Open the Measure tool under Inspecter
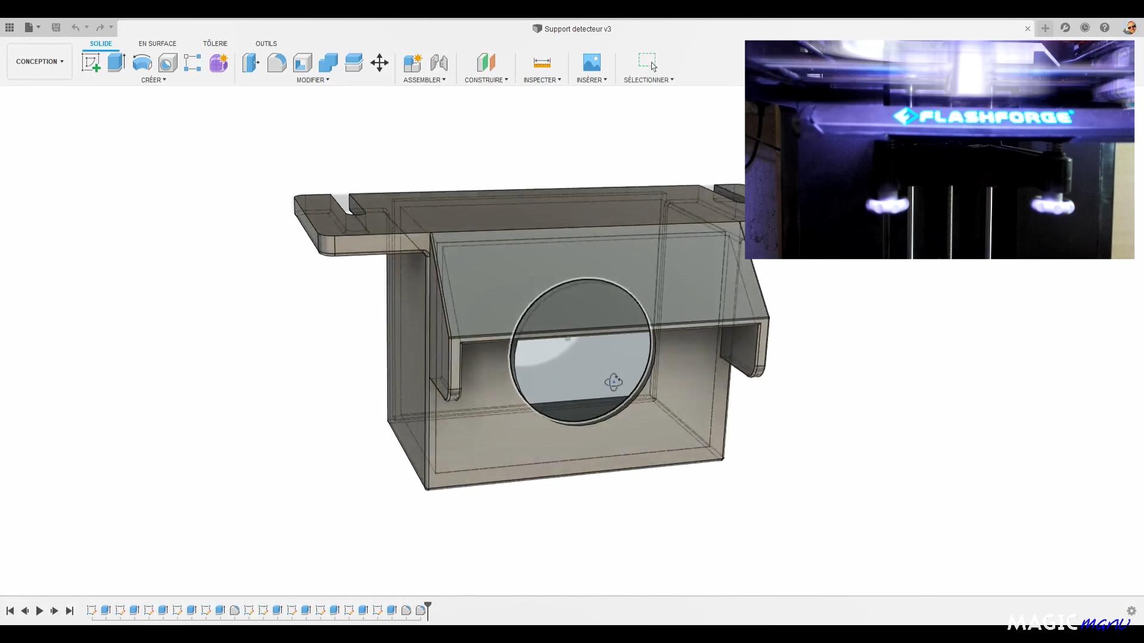 point(542,63)
